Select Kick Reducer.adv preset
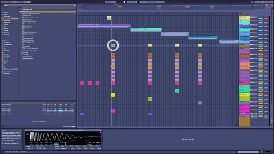The height and width of the screenshot is (154, 274). point(28,38)
